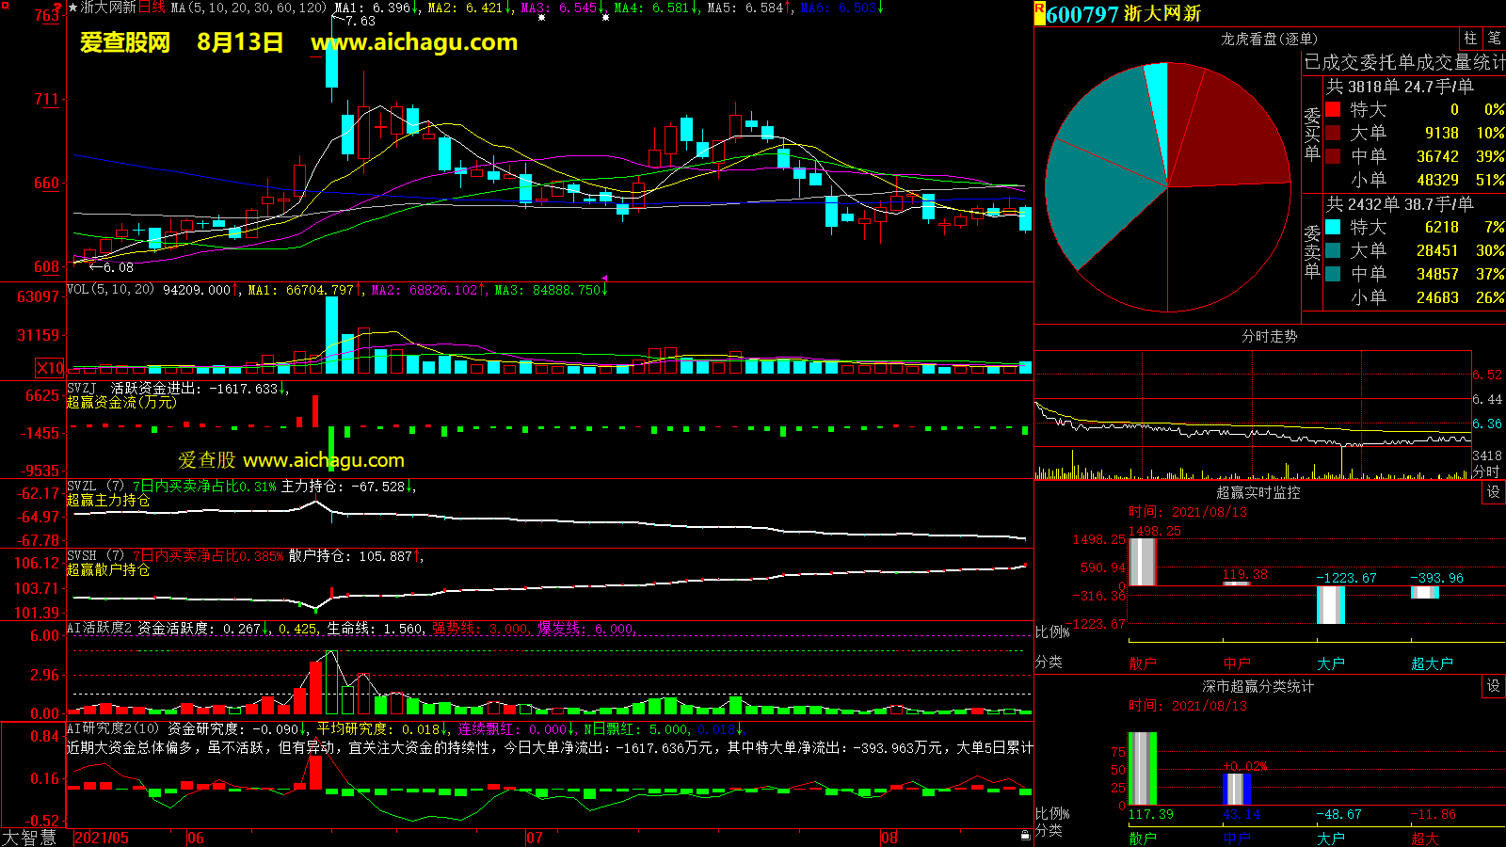Click the X10 volume scale box
The width and height of the screenshot is (1506, 847).
(x=50, y=368)
